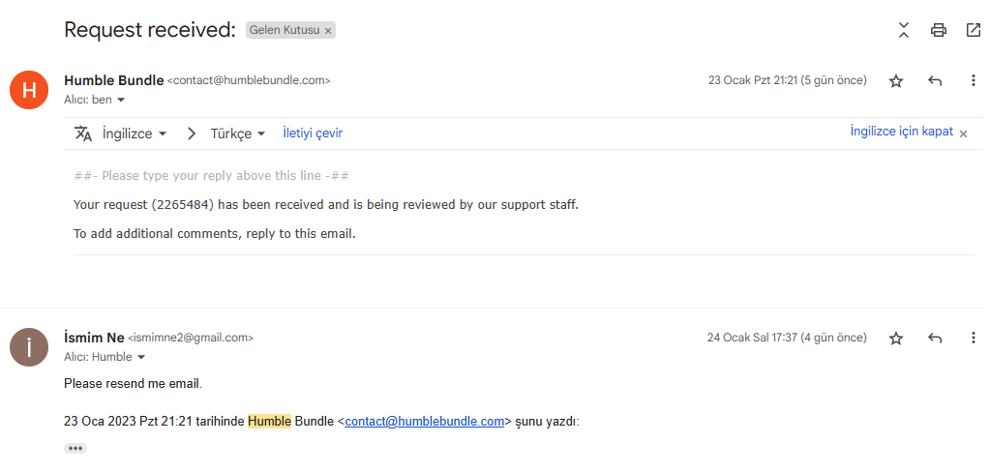Open conversation in a new window
The image size is (990, 472).
(x=973, y=30)
